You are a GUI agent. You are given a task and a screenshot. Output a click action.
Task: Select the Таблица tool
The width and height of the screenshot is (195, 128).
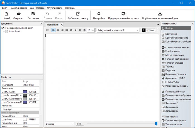170,67
